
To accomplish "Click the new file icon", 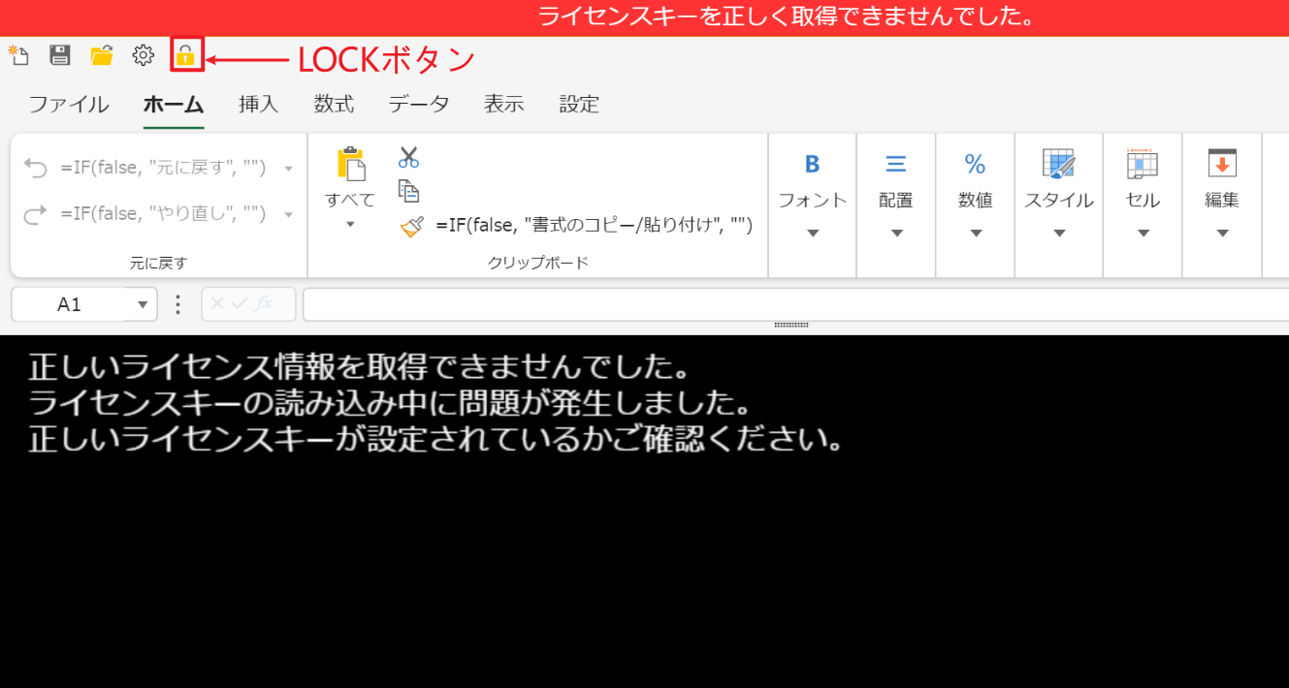I will [18, 55].
